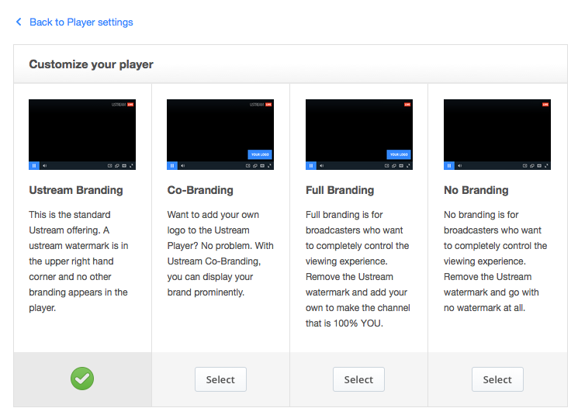Go back to Player settings link
This screenshot has height=415, width=578.
pos(81,22)
